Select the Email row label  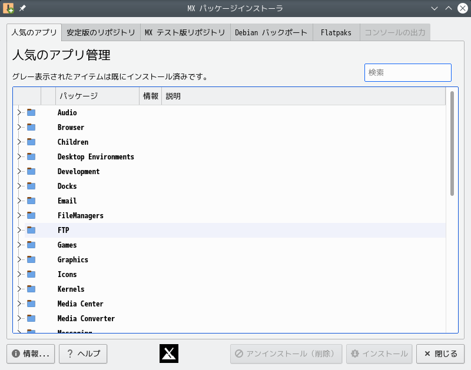point(67,201)
